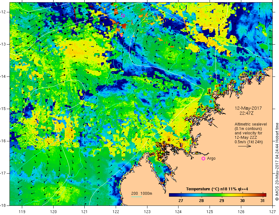Click the 0.5m/s velocity reference arrow
This screenshot has height=215, width=279.
click(244, 146)
